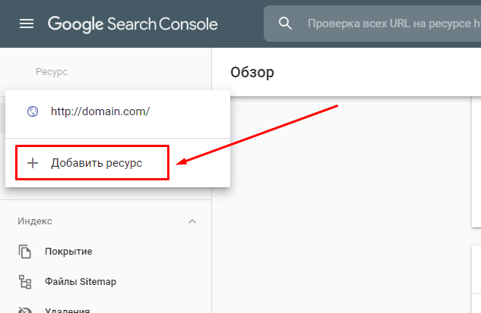Screen dimensions: 481x313
Task: Click the Ресурс property selector label
Action: pos(52,72)
